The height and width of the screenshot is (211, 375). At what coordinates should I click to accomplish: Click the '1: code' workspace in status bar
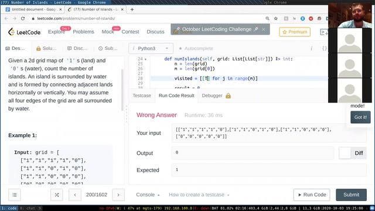click(x=9, y=208)
